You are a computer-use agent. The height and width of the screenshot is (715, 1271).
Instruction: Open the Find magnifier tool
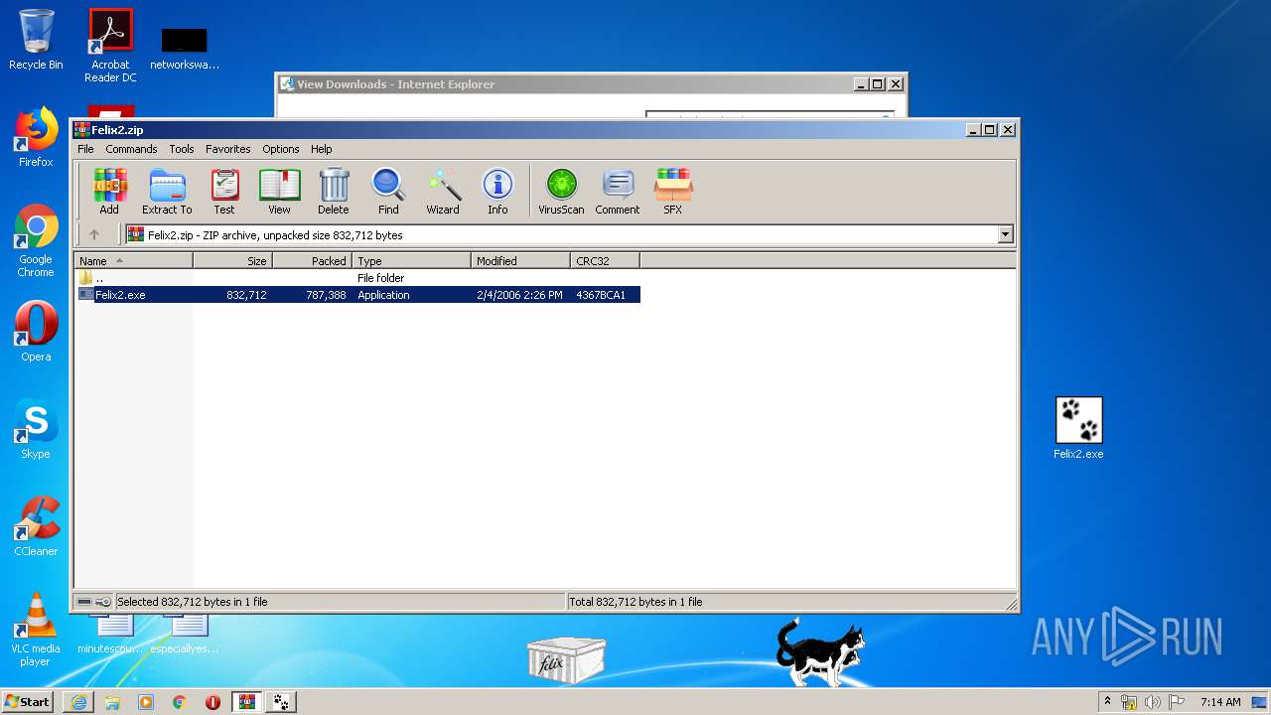388,191
